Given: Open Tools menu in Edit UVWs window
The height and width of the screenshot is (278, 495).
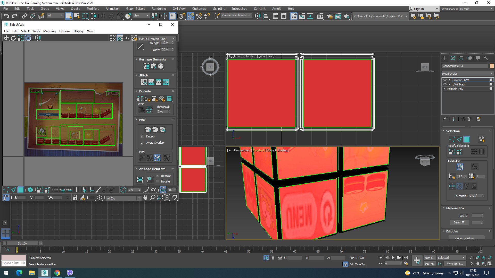Looking at the screenshot, I should tap(36, 31).
